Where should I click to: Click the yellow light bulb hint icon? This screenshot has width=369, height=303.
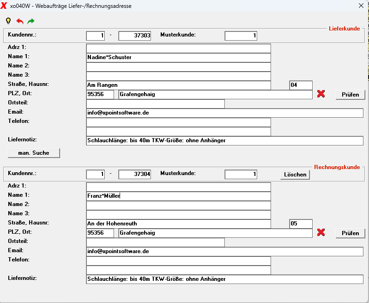pos(8,21)
